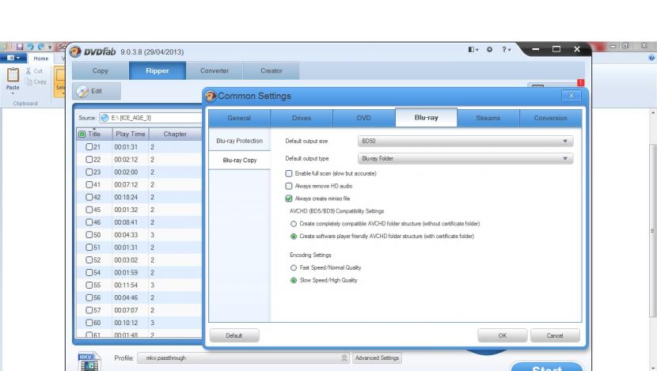Open the Blu-ray Protection side tab

click(x=240, y=141)
